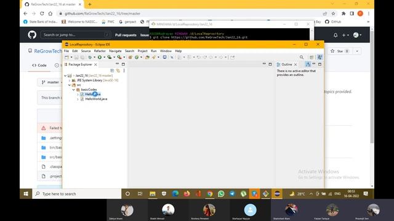Open File Explorer from the taskbar
The image size is (394, 221).
click(153, 194)
